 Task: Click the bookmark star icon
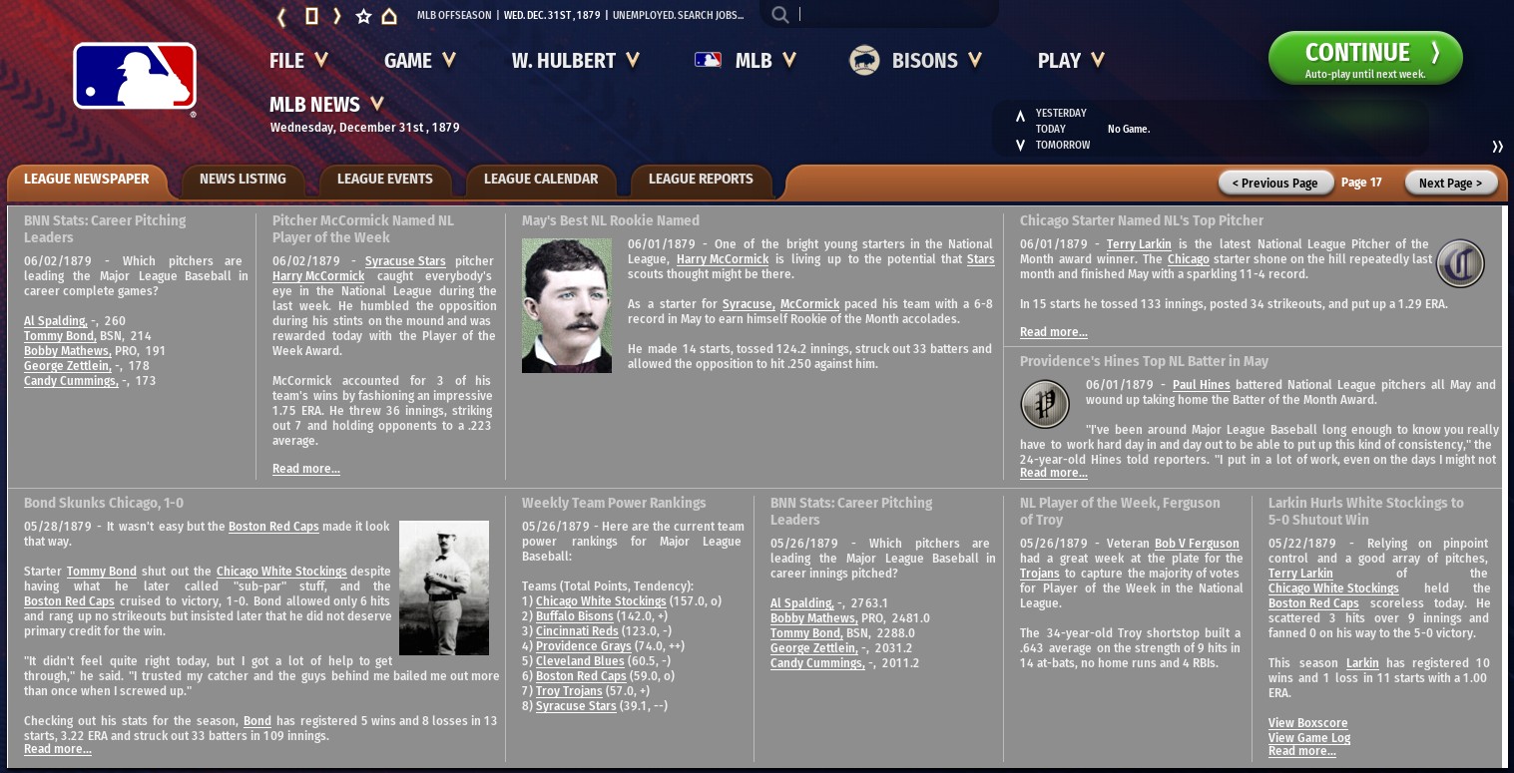click(363, 16)
